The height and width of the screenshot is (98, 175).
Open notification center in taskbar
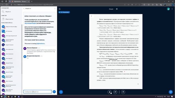tap(172, 97)
